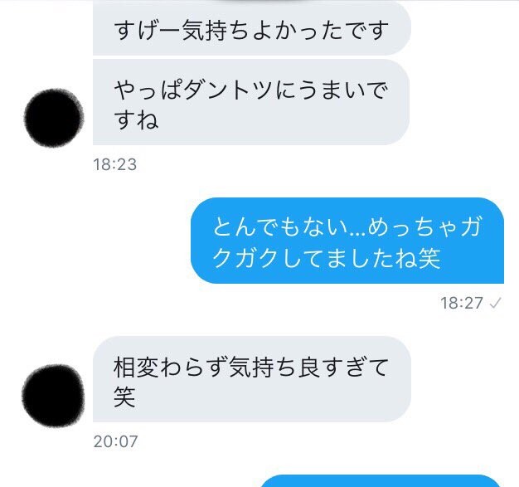Tap the 笑 character ending the blue message
Screen dimensions: 519x487
(429, 258)
